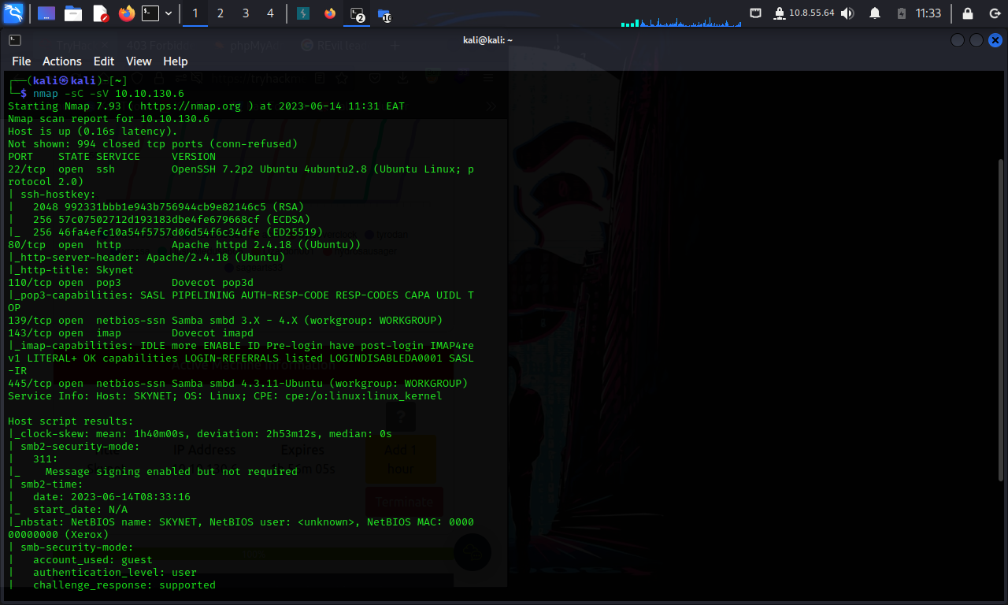Focus the Firefox window in taskbar
1008x605 pixels.
pos(329,13)
